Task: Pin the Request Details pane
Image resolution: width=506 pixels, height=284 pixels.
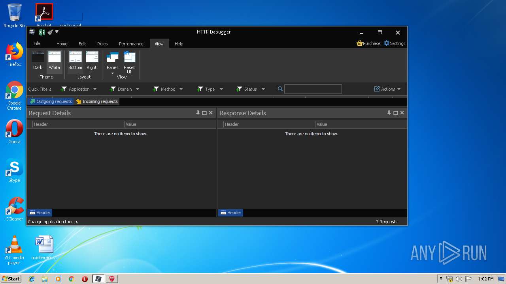Action: click(x=198, y=113)
